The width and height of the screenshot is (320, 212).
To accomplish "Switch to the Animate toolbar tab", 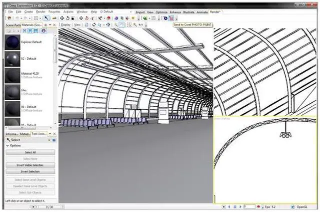I will (x=202, y=11).
